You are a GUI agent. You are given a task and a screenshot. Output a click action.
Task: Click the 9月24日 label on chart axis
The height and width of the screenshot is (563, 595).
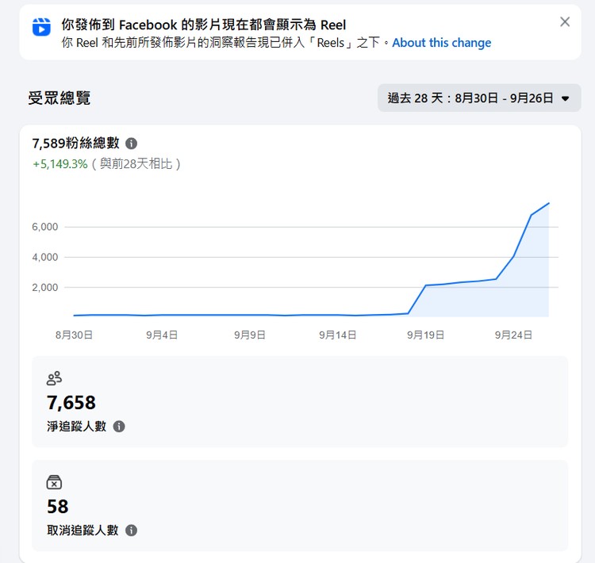(513, 335)
